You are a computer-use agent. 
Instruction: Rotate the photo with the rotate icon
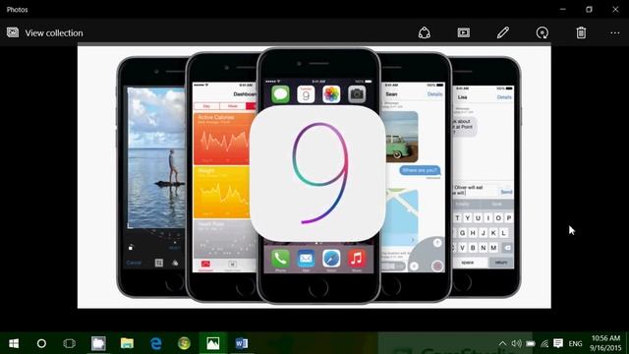pyautogui.click(x=542, y=32)
